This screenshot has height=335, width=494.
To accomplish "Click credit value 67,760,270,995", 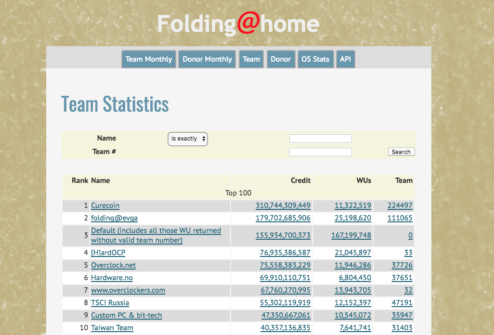I will click(x=286, y=290).
